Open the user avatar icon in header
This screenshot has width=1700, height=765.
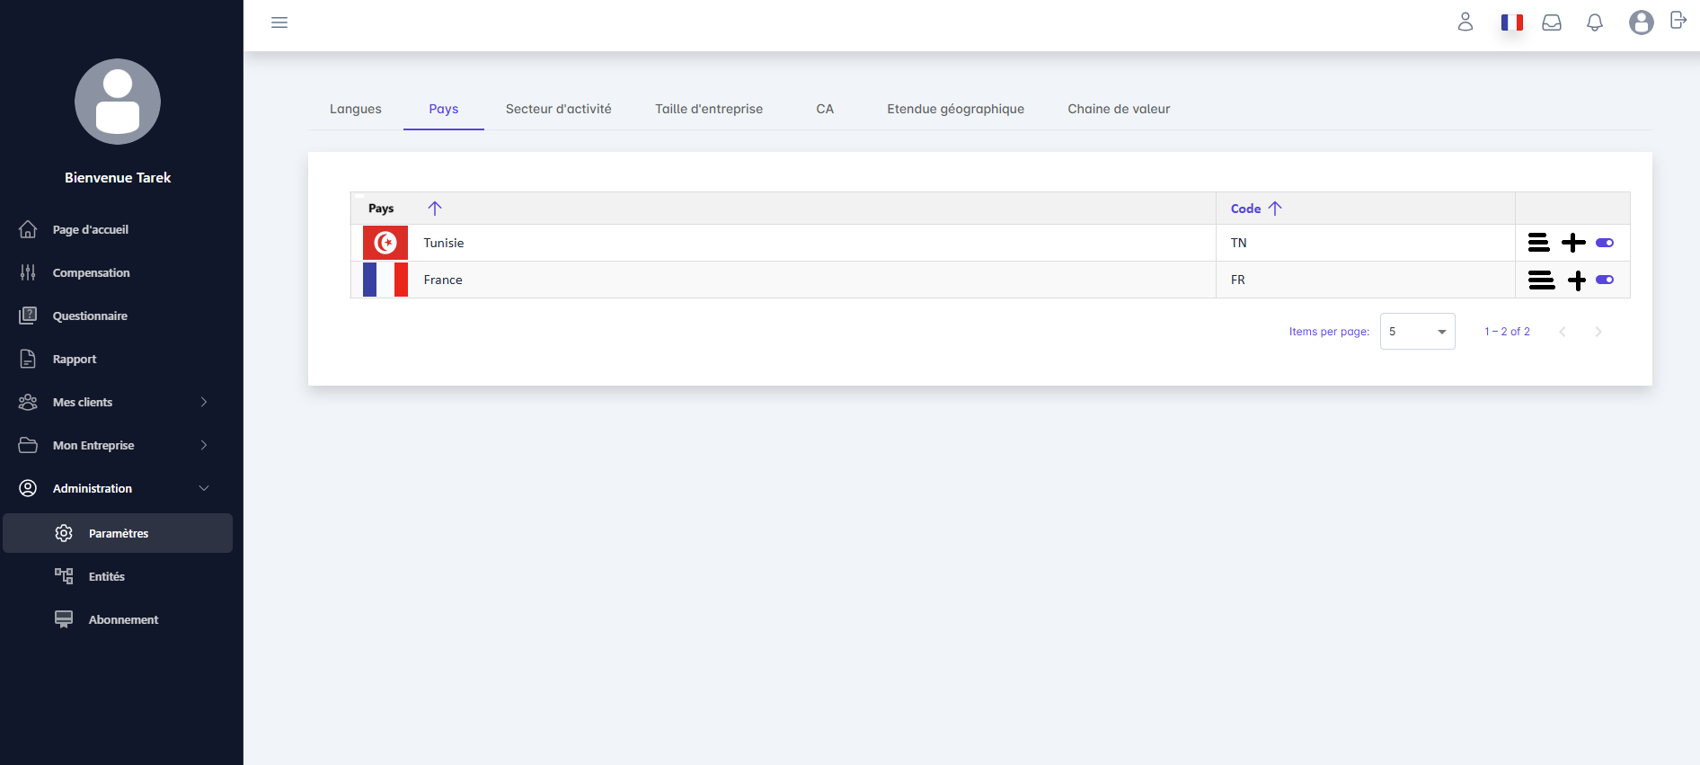(x=1641, y=22)
